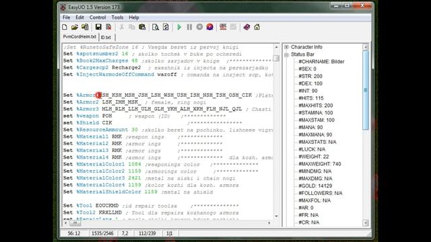
Task: Click the greyed step-over debug icon
Action: (233, 27)
